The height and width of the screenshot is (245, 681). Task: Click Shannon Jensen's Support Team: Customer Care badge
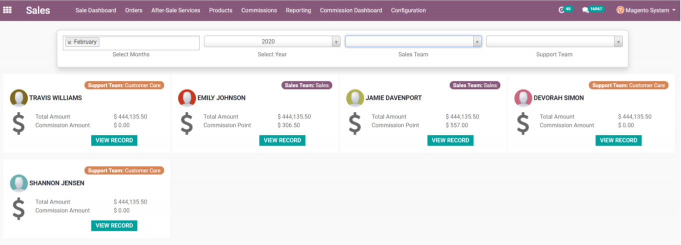(124, 171)
